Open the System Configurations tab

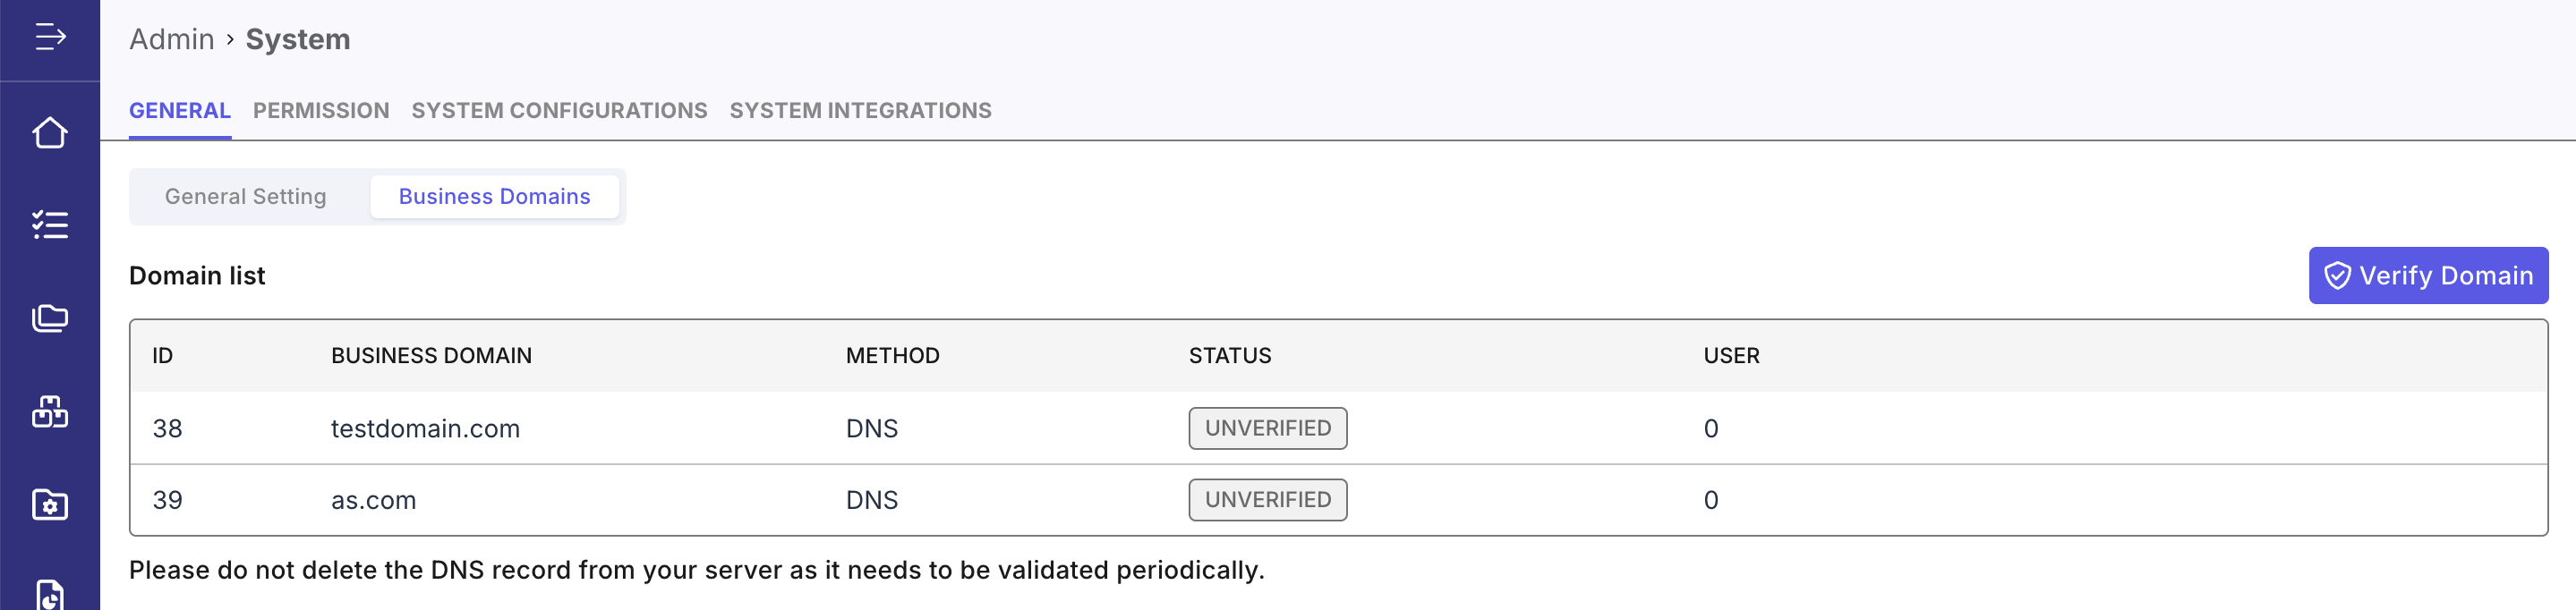pyautogui.click(x=559, y=111)
